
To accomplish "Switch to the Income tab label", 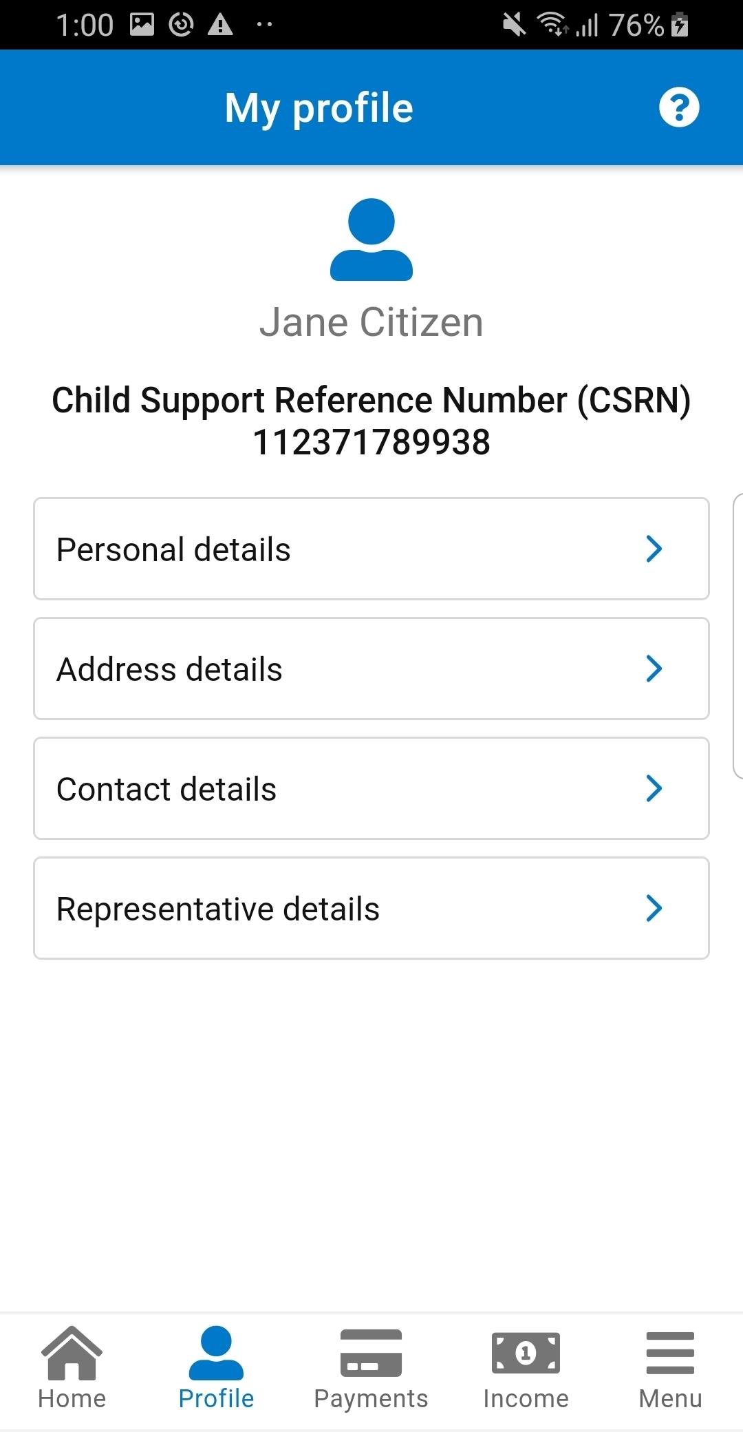I will pyautogui.click(x=526, y=1399).
